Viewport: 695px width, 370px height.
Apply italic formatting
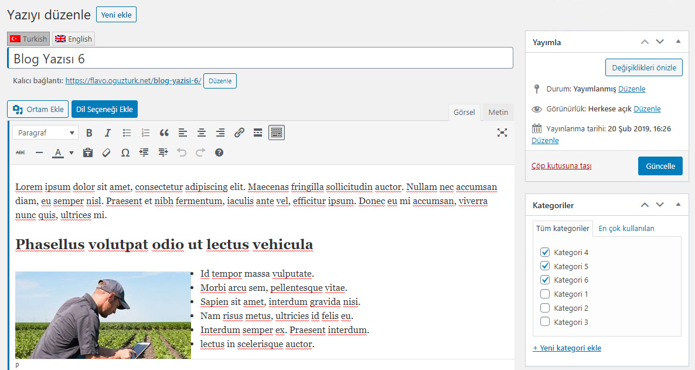108,133
